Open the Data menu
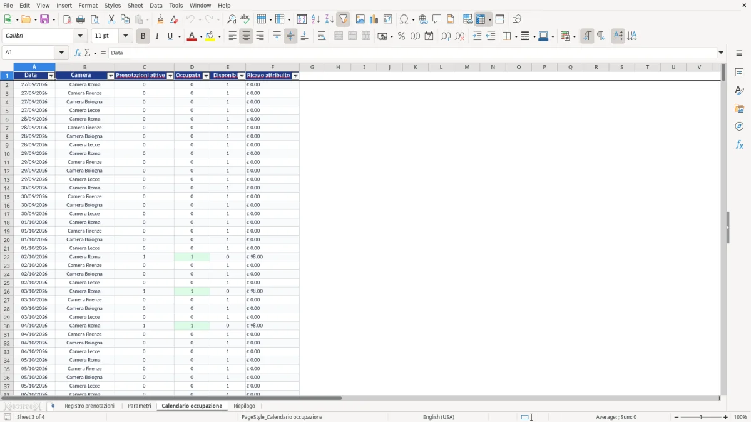 156,5
